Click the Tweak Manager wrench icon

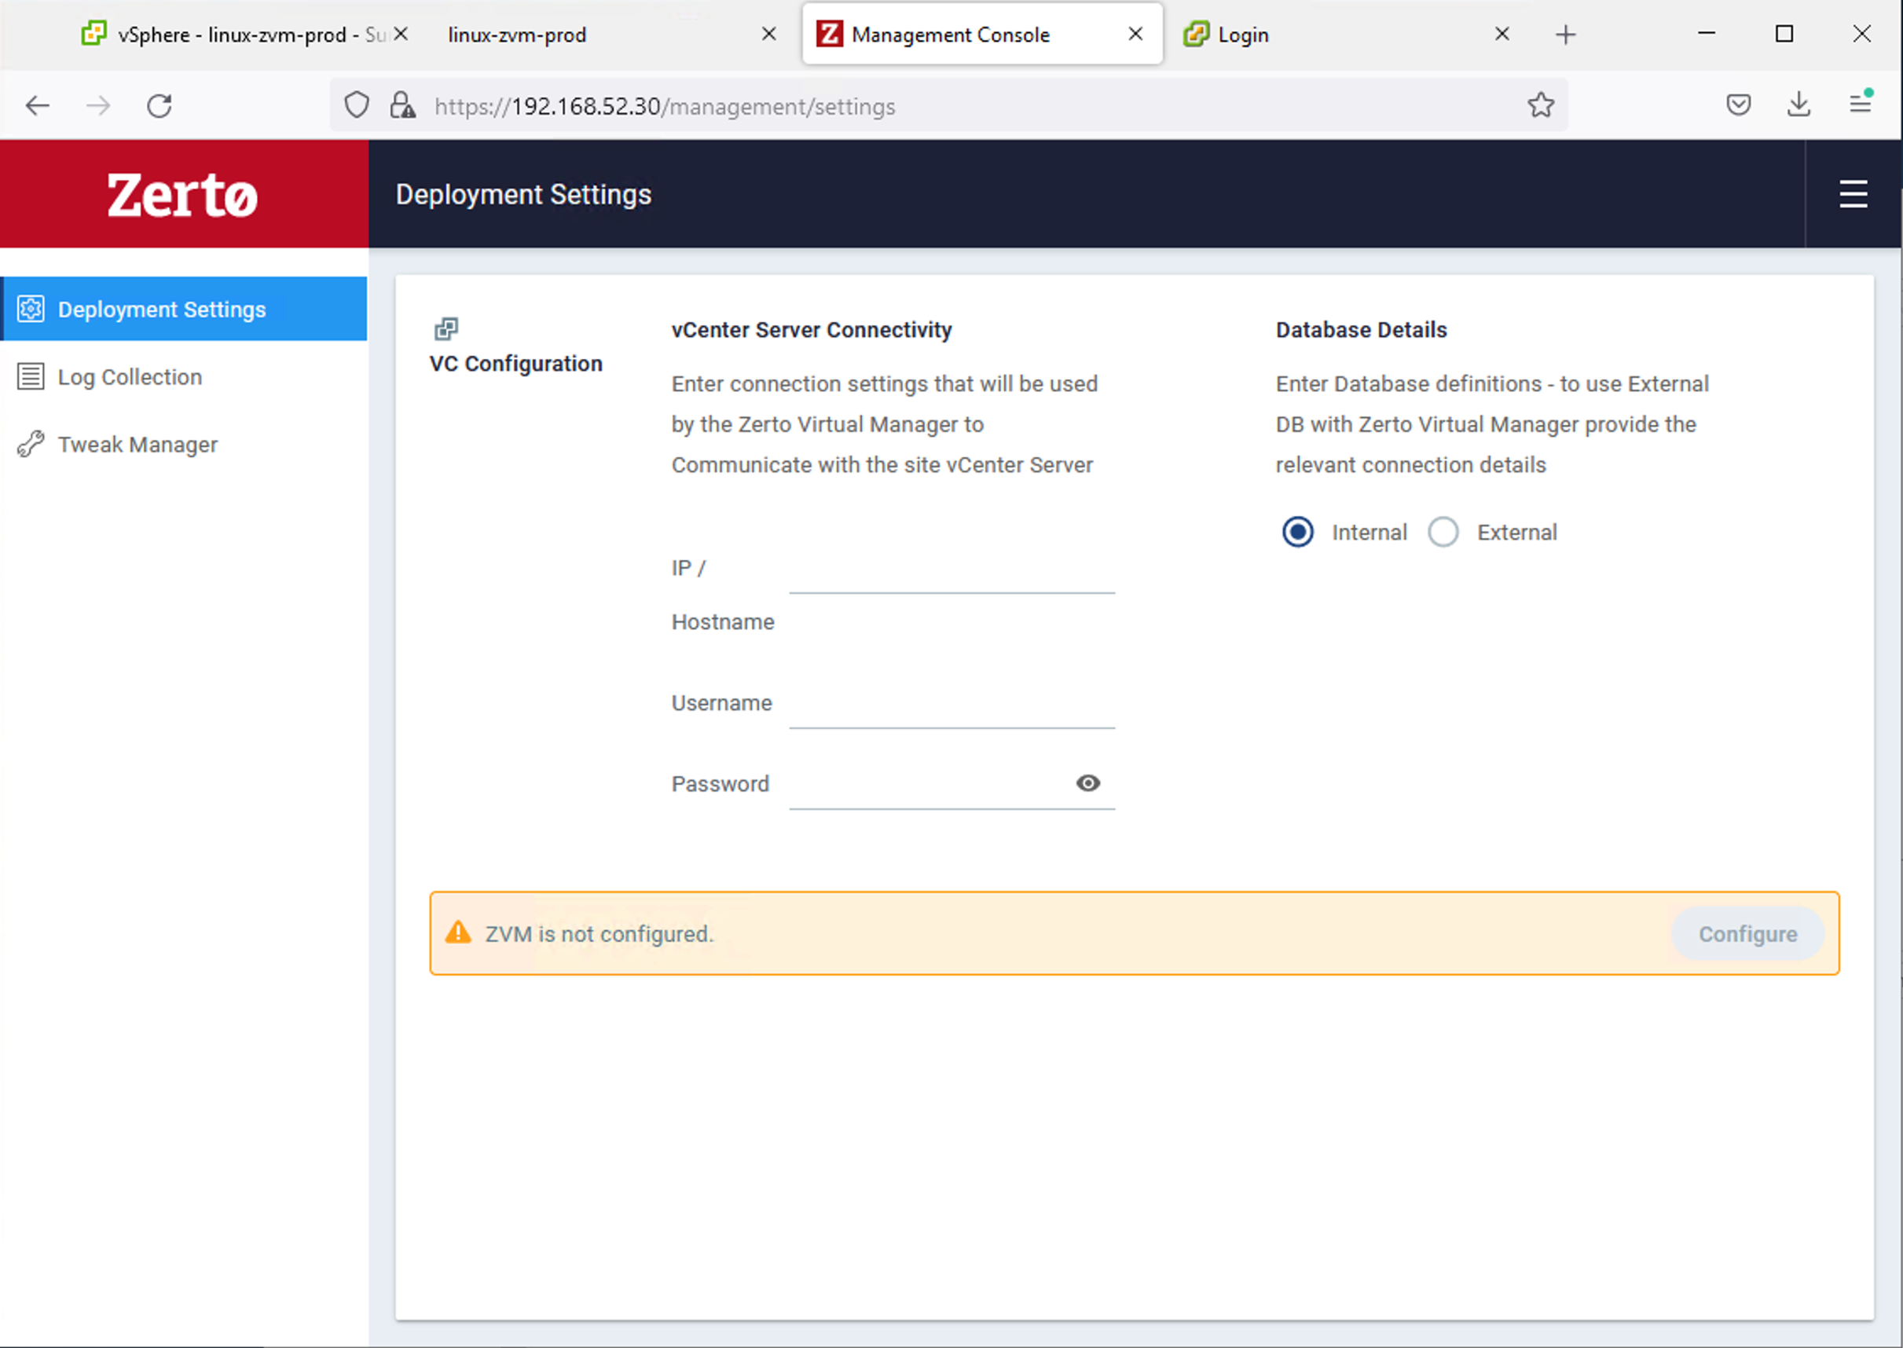click(x=31, y=444)
